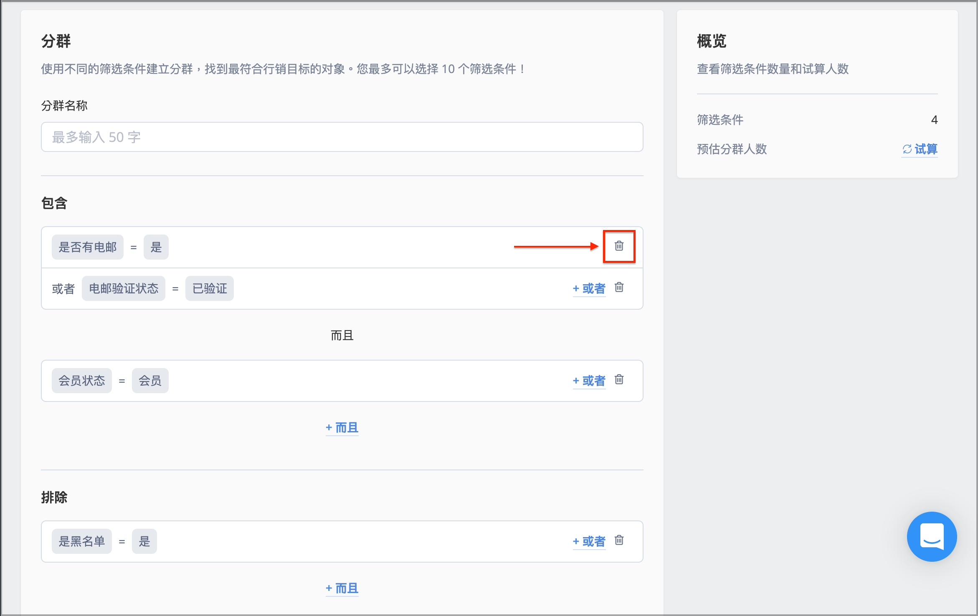Add 或者 condition to 是黑名单 row
The width and height of the screenshot is (978, 616).
pos(589,541)
